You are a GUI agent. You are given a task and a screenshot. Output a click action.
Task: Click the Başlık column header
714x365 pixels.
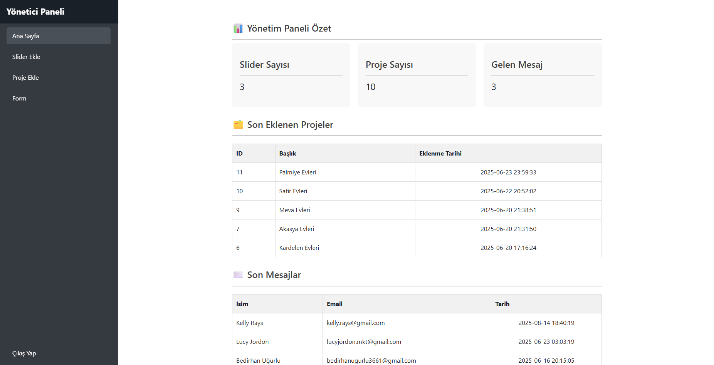coord(287,153)
